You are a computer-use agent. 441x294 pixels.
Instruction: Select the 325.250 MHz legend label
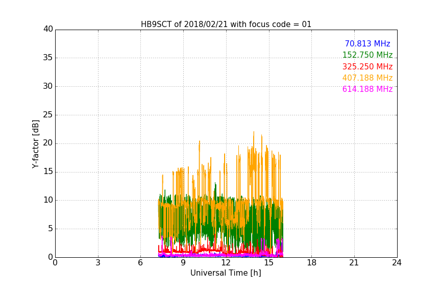pyautogui.click(x=367, y=67)
